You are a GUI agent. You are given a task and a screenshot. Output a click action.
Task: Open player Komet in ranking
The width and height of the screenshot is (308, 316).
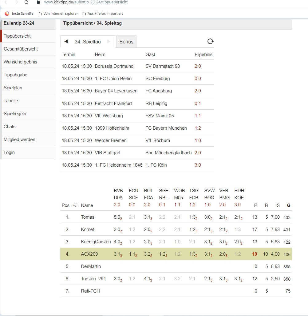(88, 229)
